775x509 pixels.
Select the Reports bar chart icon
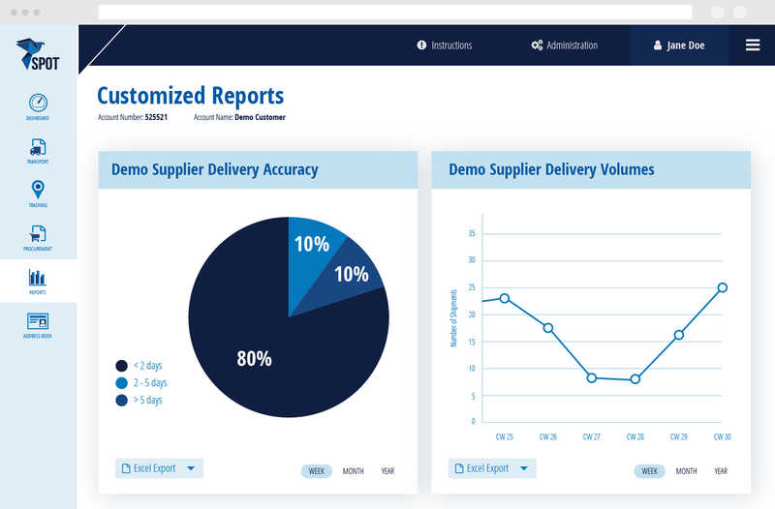tap(38, 278)
